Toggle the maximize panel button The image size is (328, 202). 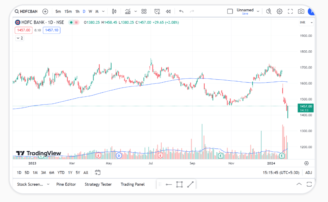coord(309,184)
